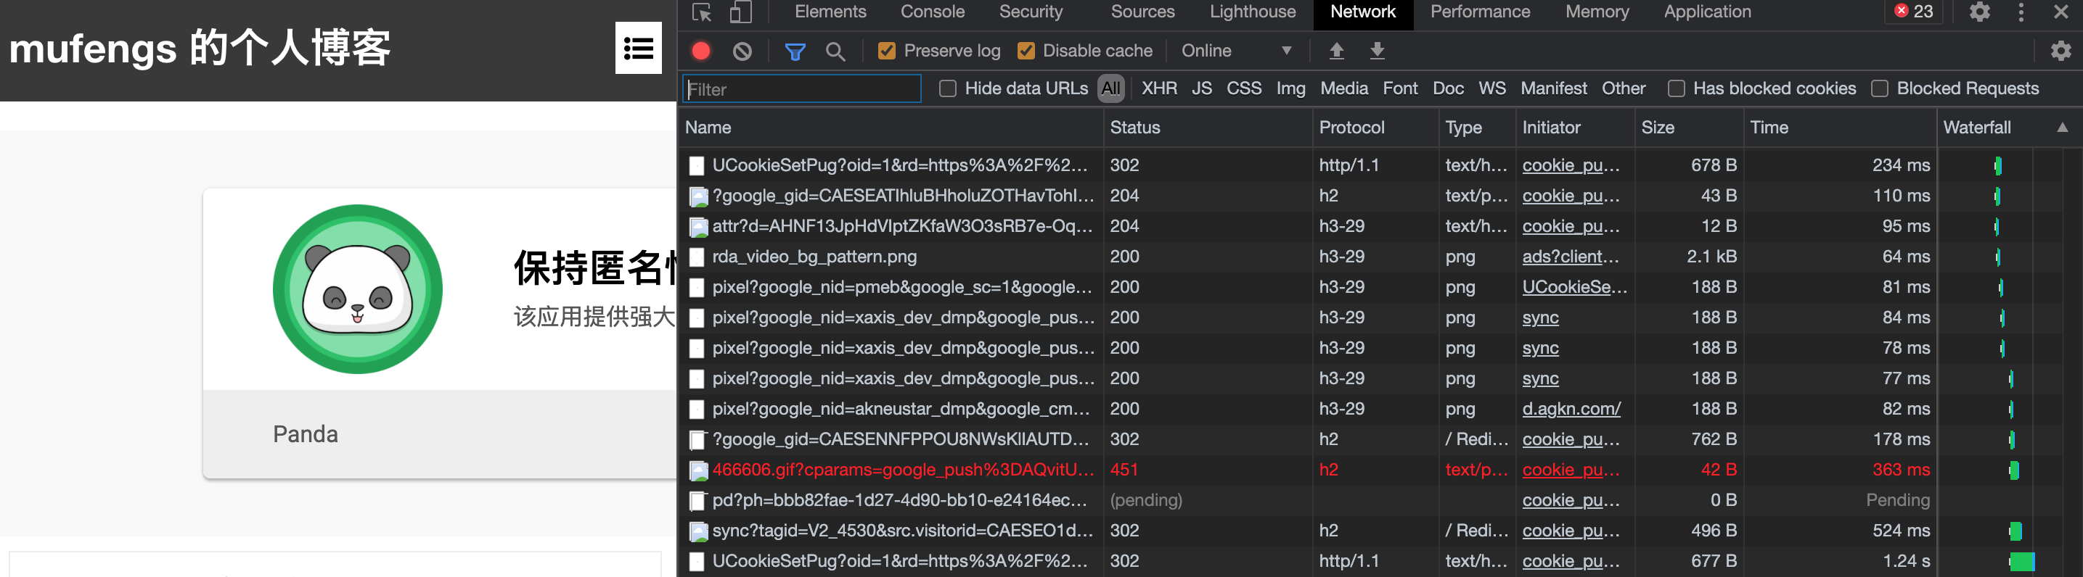Clear the network log

click(x=742, y=51)
